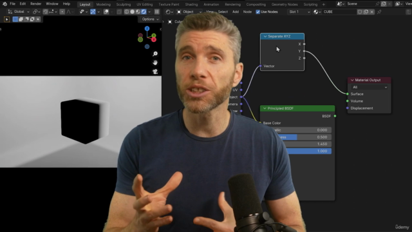The image size is (412, 232).
Task: Pause viewport render preview
Action: click(x=156, y=12)
